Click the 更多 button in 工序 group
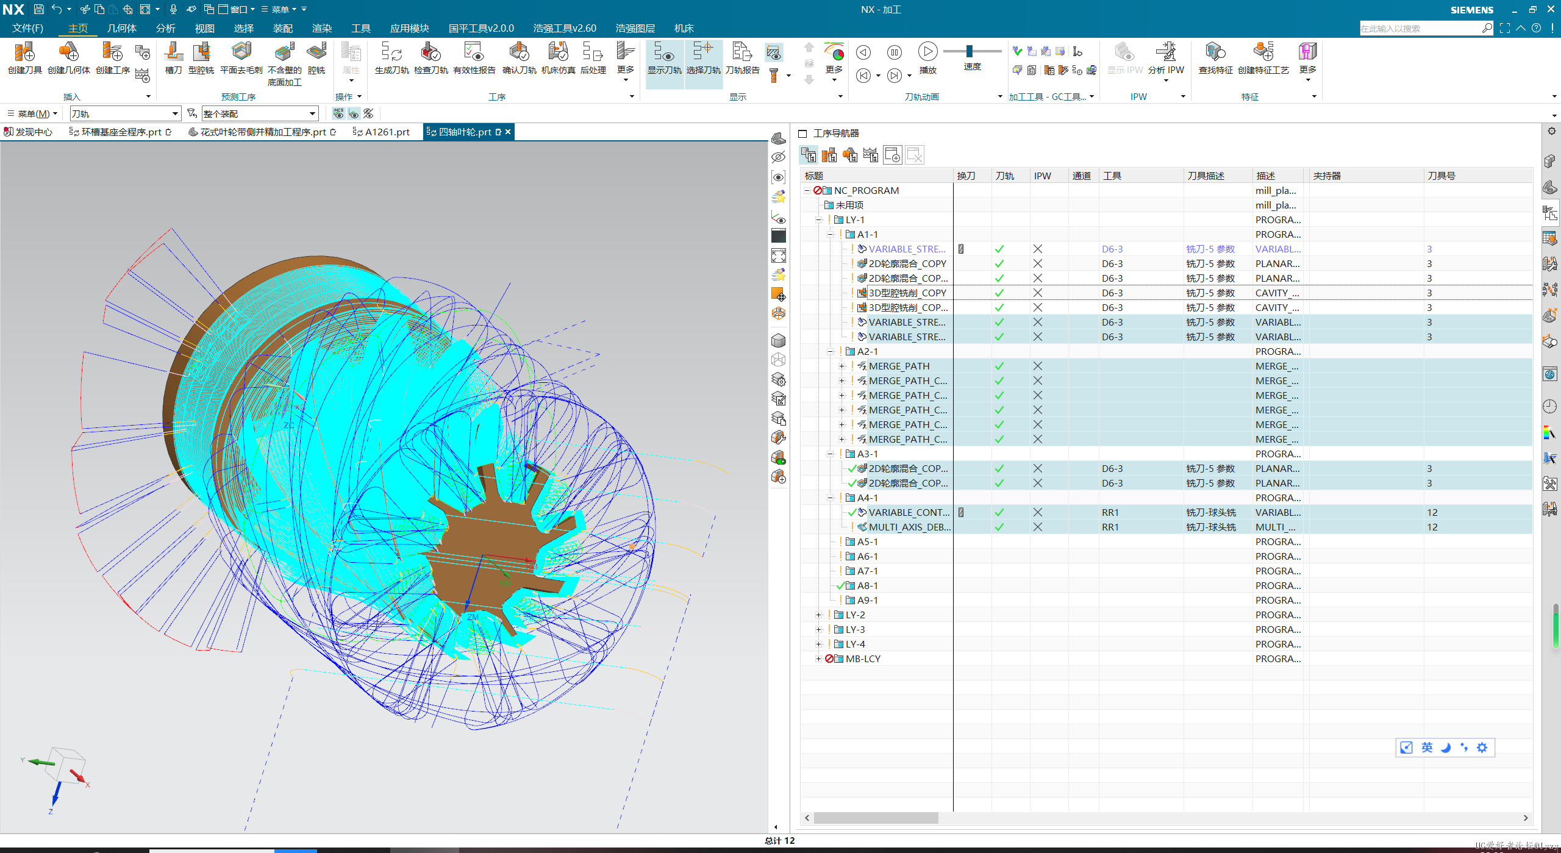The image size is (1561, 853). click(626, 61)
